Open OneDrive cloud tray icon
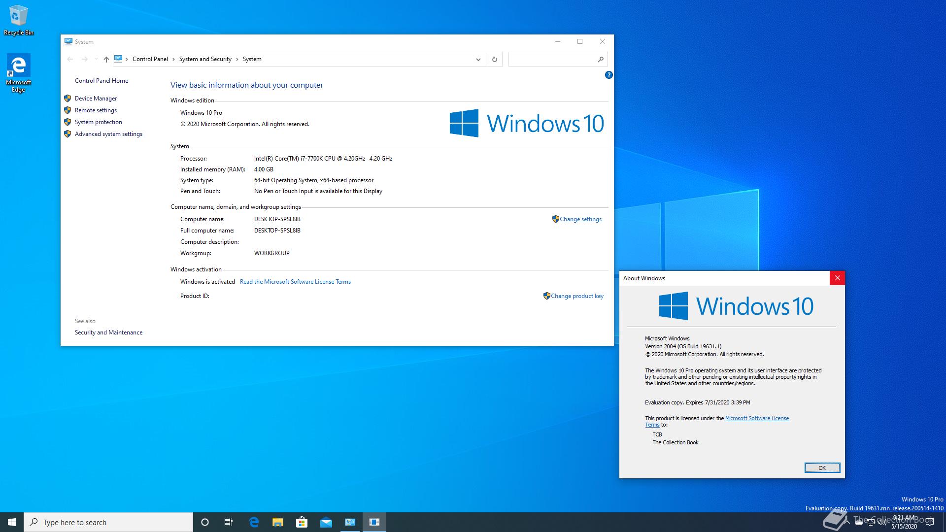Viewport: 946px width, 532px height. 859,523
